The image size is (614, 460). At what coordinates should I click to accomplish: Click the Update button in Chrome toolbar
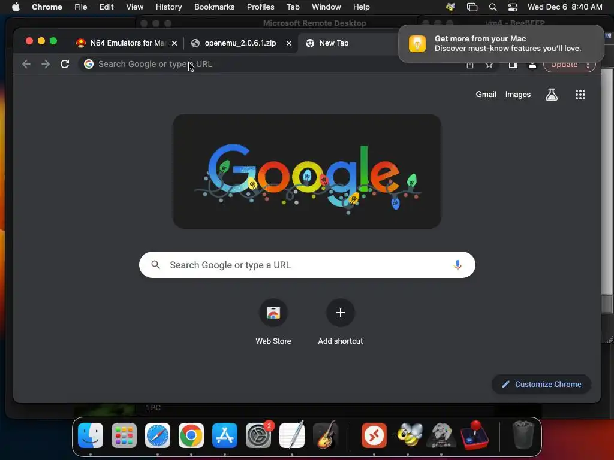[564, 65]
